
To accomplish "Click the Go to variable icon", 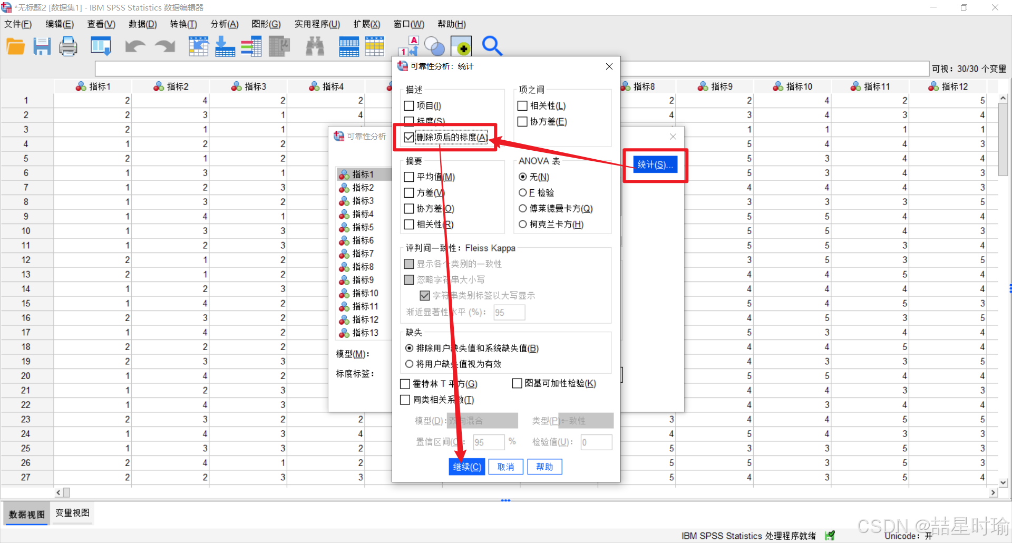I will pyautogui.click(x=225, y=46).
